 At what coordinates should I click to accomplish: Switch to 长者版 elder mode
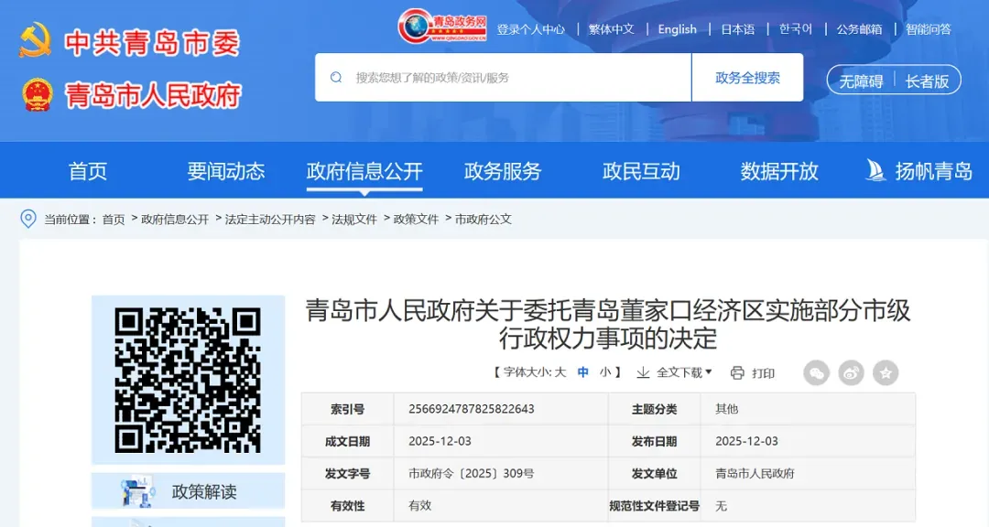(927, 81)
